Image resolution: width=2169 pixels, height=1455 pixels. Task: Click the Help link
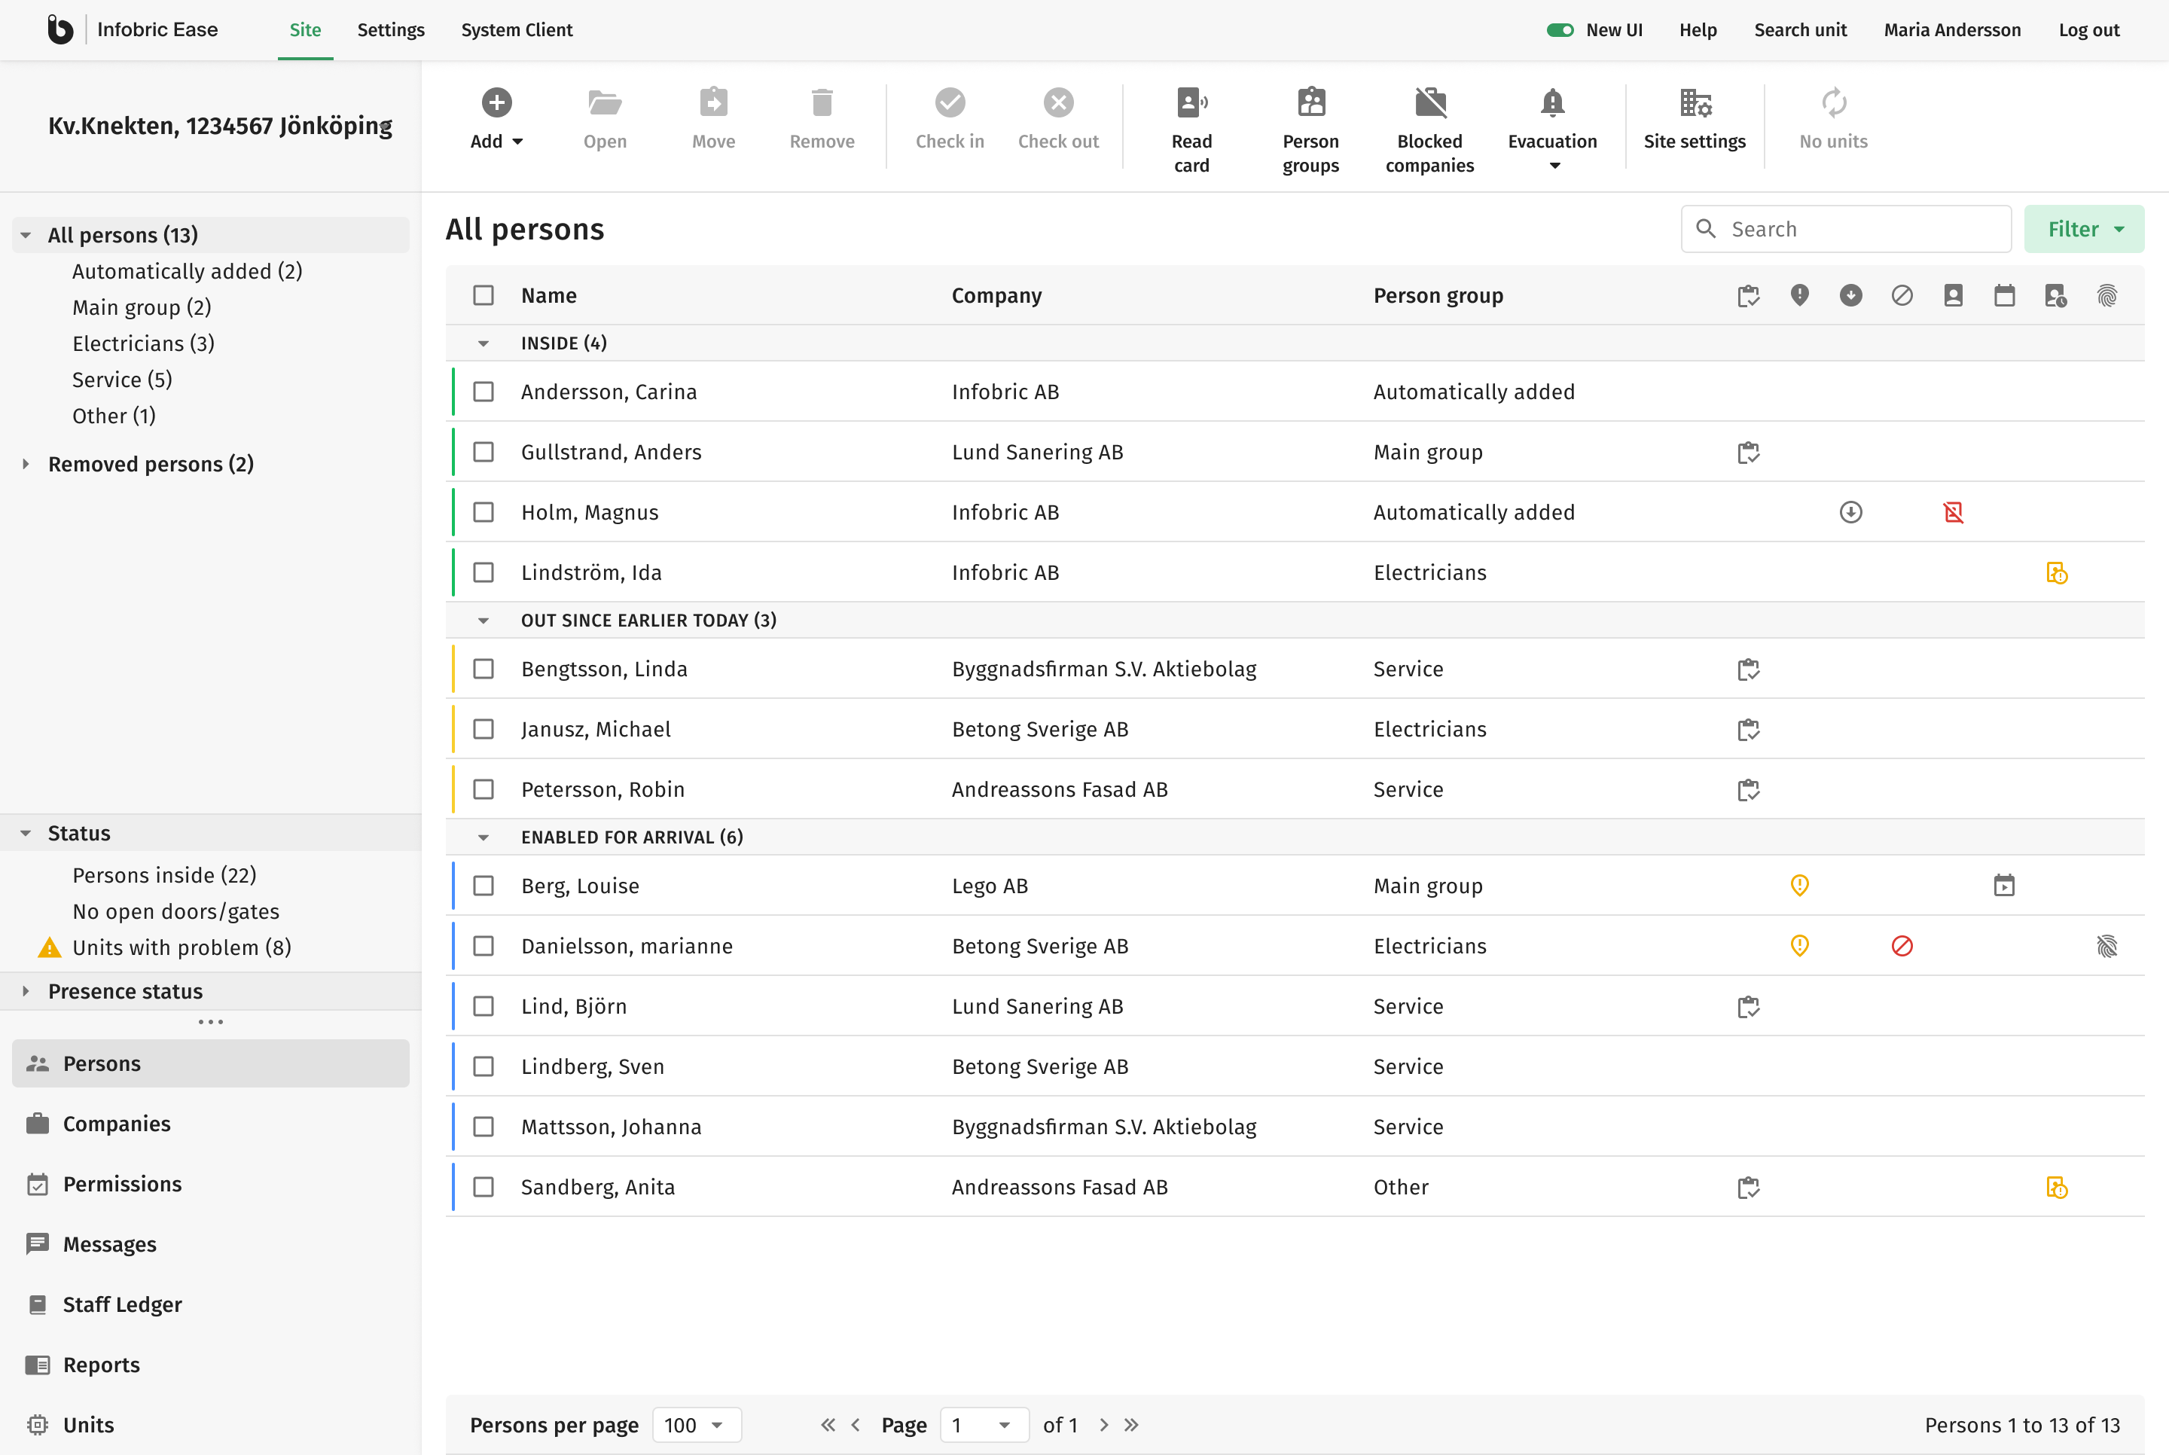[x=1698, y=29]
